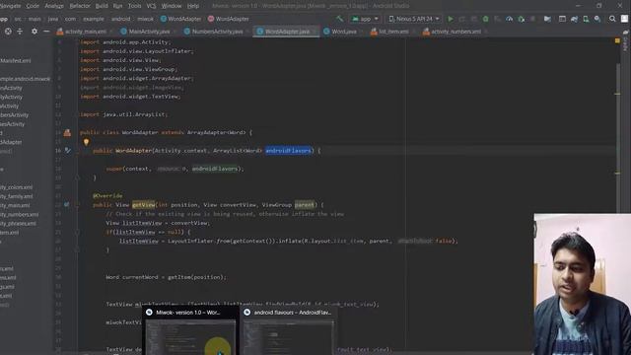631x355 pixels.
Task: Open activity_colors.xml in project tree
Action: (16, 187)
